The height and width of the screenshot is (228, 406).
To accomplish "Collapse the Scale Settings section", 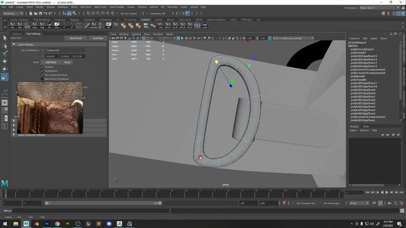I will tap(14, 44).
